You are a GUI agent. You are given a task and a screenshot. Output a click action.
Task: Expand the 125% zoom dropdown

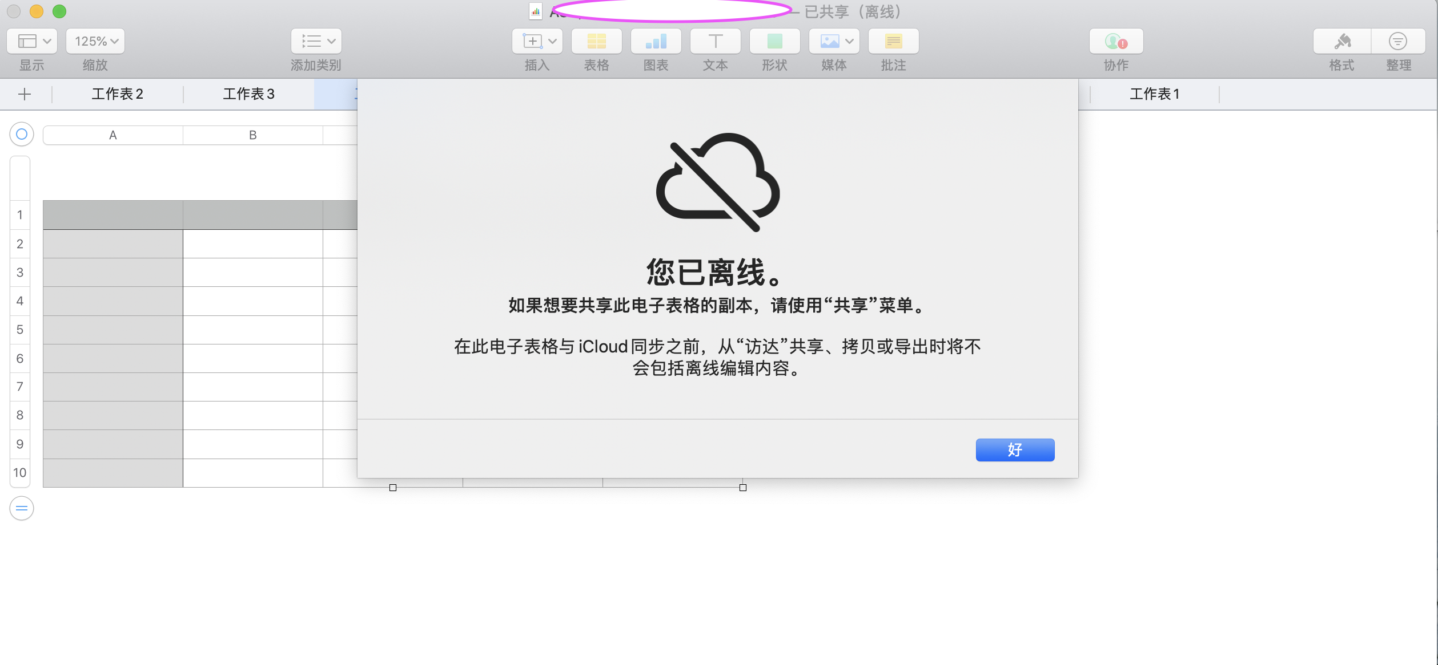click(x=95, y=42)
